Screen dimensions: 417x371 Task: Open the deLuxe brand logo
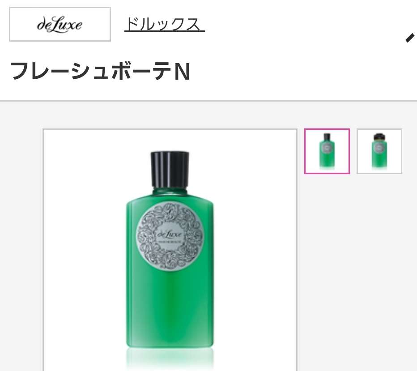point(60,24)
